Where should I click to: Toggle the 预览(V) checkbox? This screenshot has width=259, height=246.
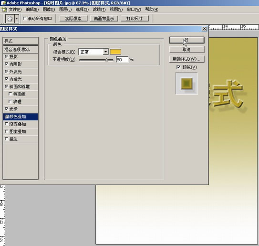pyautogui.click(x=178, y=67)
